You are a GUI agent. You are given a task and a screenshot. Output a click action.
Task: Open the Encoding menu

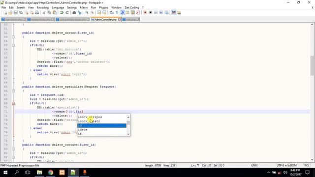pos(43,8)
